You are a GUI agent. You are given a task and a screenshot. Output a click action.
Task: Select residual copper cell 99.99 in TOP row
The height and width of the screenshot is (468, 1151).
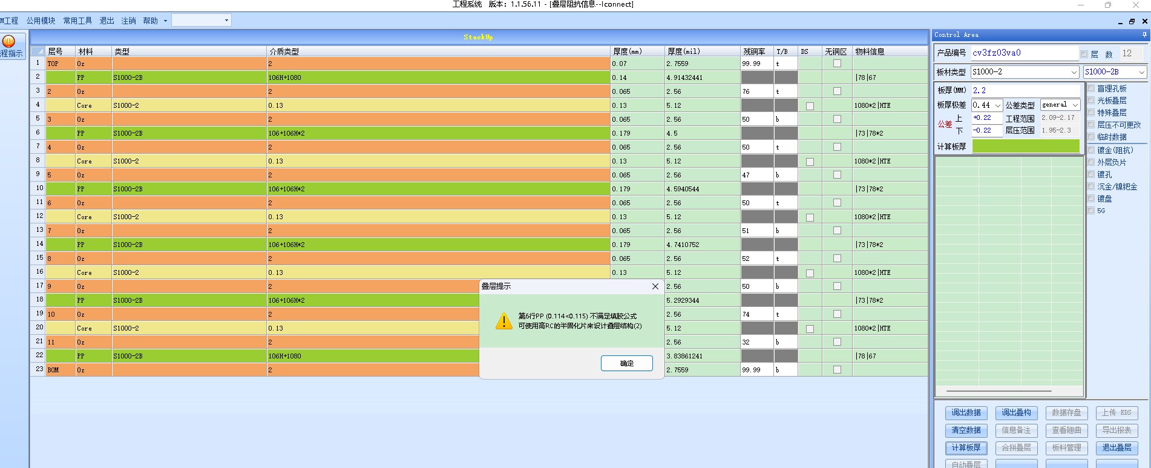tap(757, 64)
